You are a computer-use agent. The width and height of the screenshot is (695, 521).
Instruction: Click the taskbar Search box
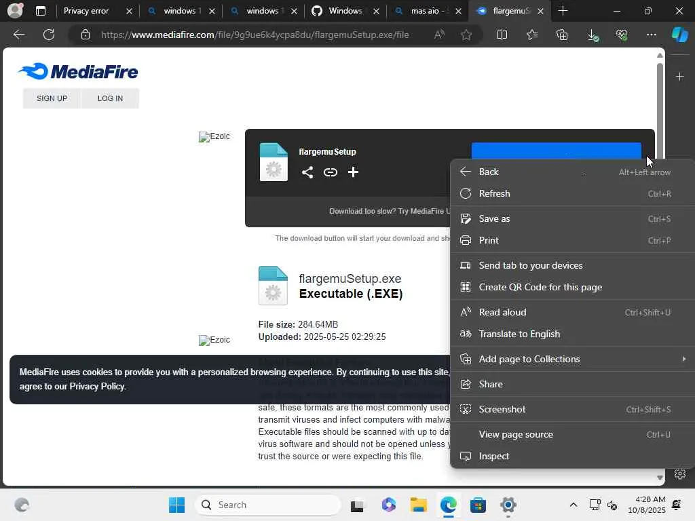click(x=267, y=505)
